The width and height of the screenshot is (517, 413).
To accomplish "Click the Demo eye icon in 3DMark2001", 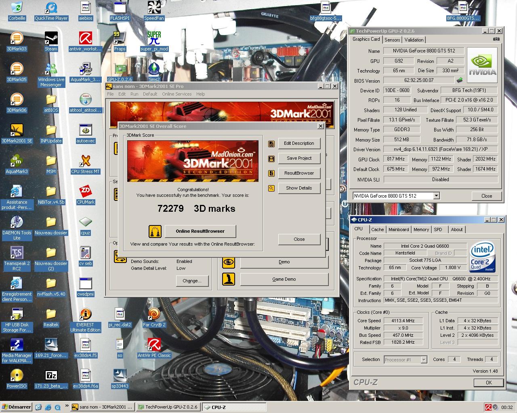I will pyautogui.click(x=229, y=262).
